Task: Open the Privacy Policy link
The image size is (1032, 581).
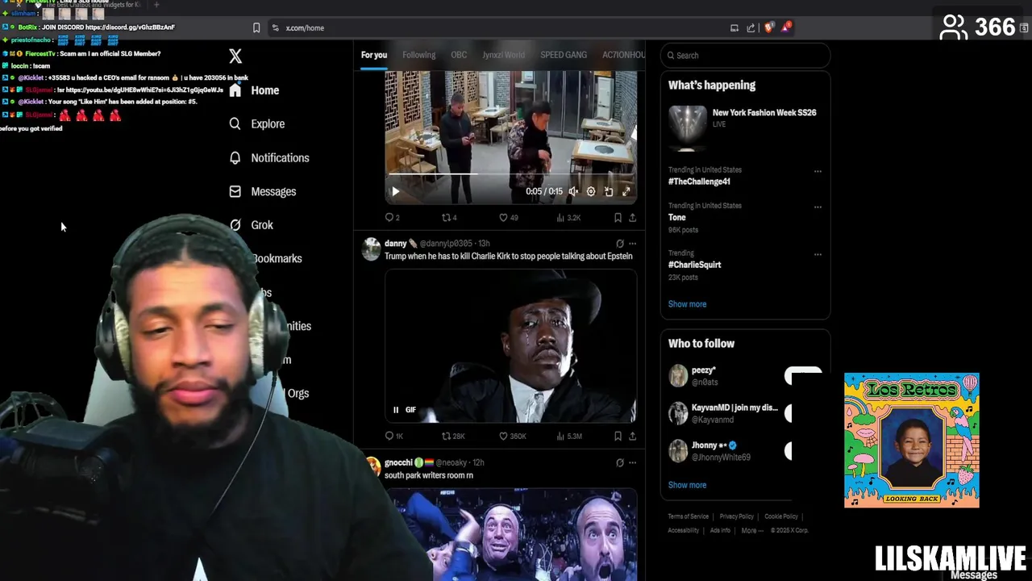Action: (737, 516)
